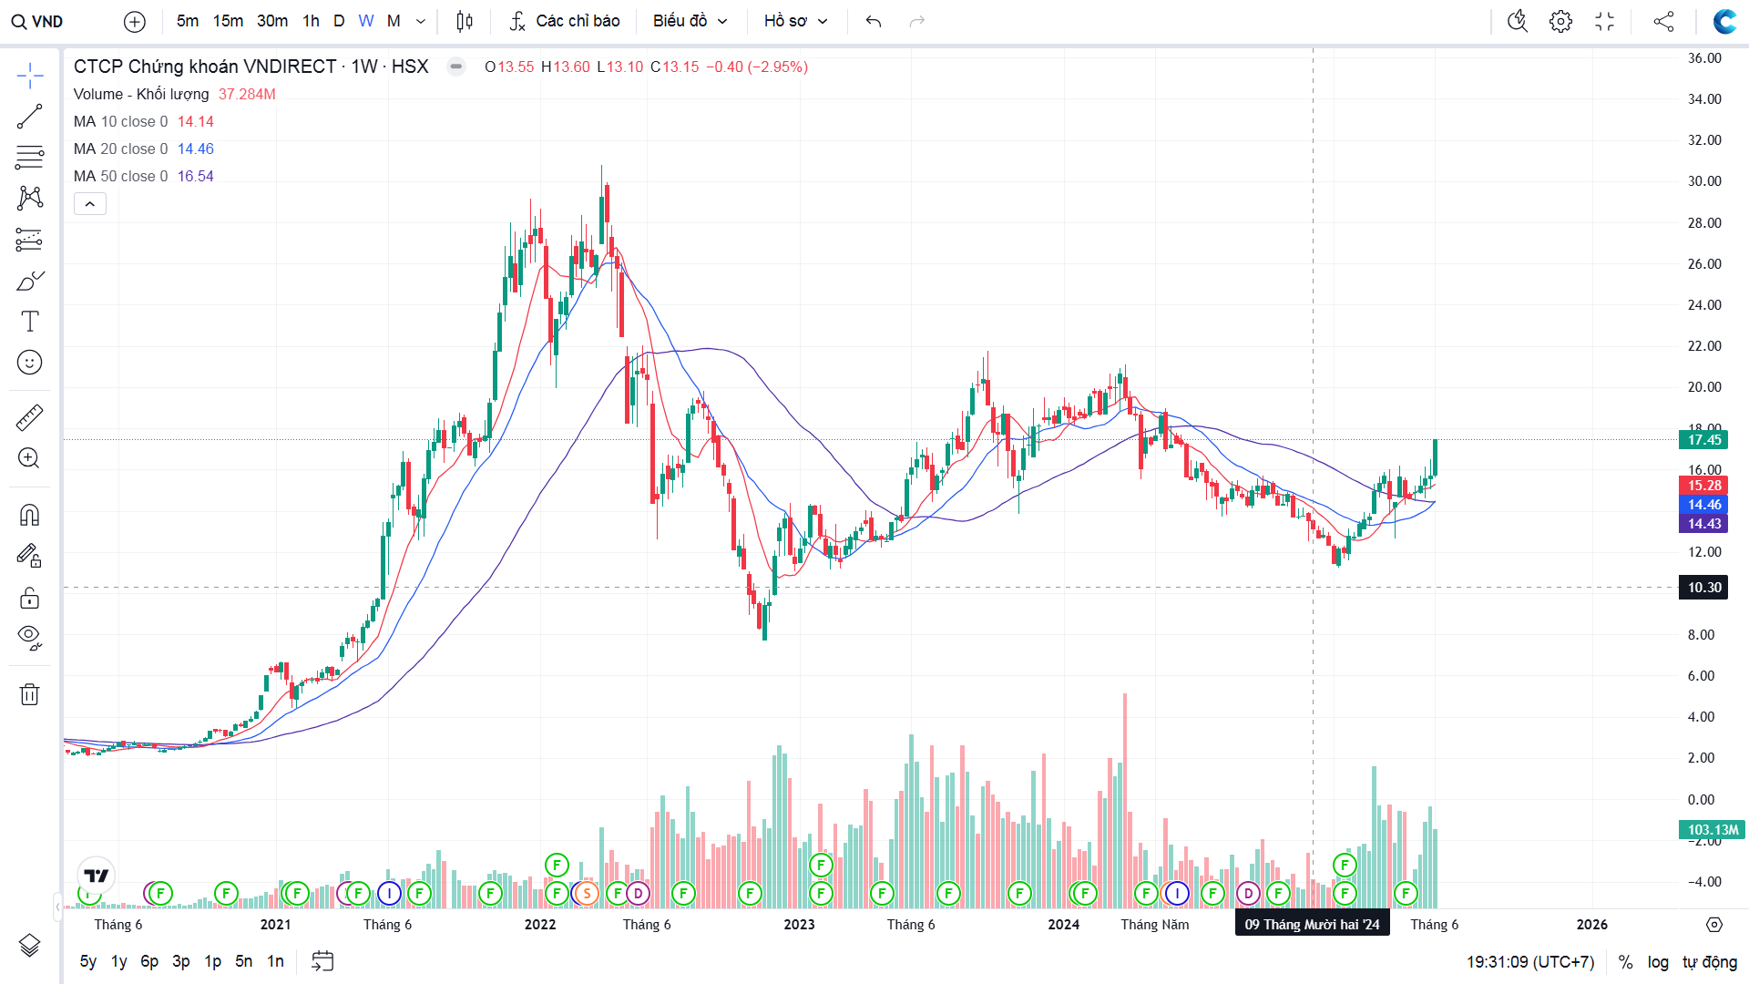This screenshot has width=1749, height=984.
Task: Select the Fibonacci retracement tool
Action: click(29, 158)
